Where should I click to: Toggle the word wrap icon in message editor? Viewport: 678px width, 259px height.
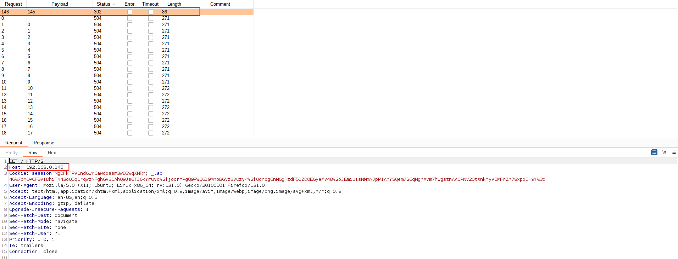(654, 152)
